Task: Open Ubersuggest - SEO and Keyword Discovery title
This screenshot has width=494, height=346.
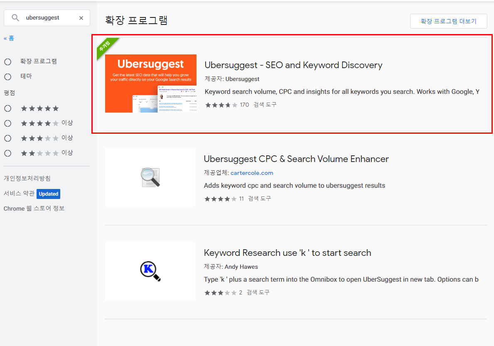Action: [x=293, y=65]
